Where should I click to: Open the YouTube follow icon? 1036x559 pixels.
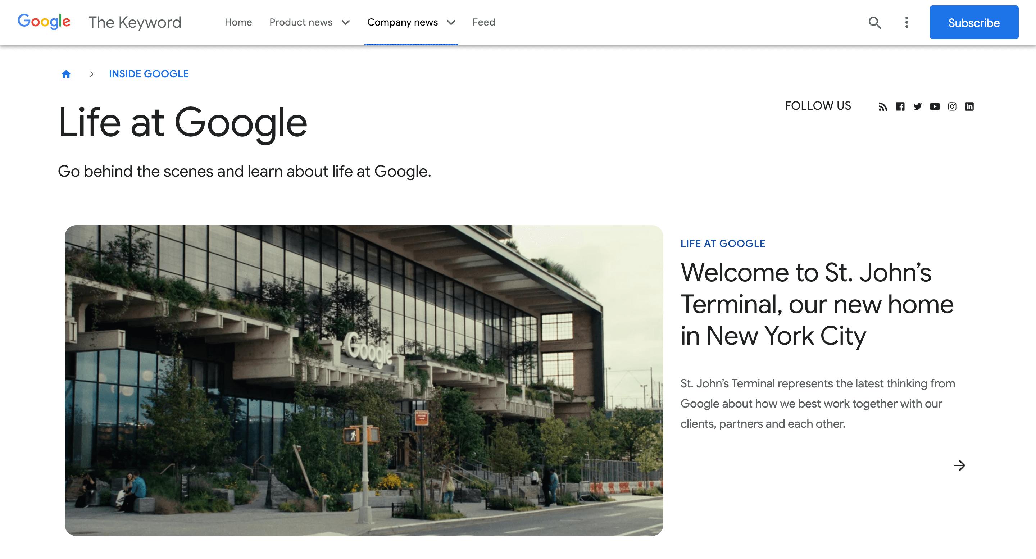935,106
